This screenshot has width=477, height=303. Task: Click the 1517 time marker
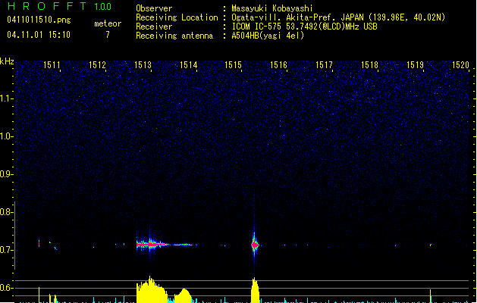click(325, 66)
